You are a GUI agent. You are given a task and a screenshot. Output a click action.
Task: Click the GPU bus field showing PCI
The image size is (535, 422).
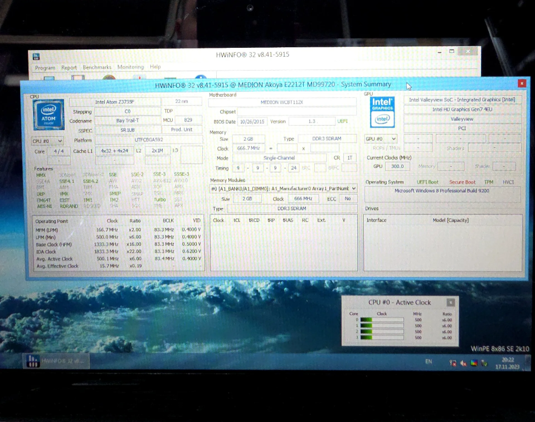point(462,128)
